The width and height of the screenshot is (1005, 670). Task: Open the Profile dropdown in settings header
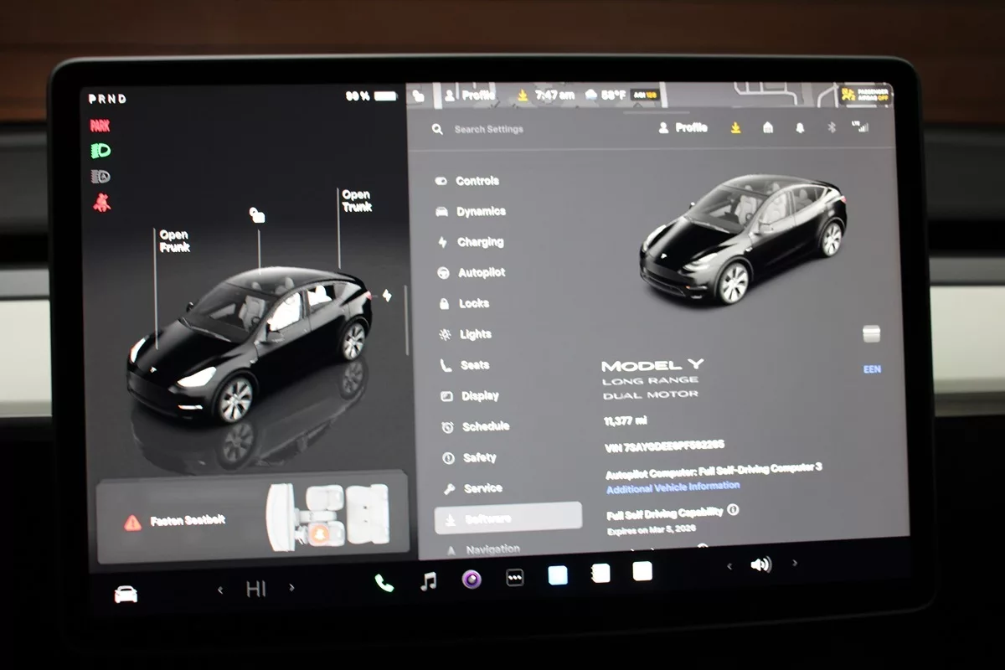(x=683, y=127)
